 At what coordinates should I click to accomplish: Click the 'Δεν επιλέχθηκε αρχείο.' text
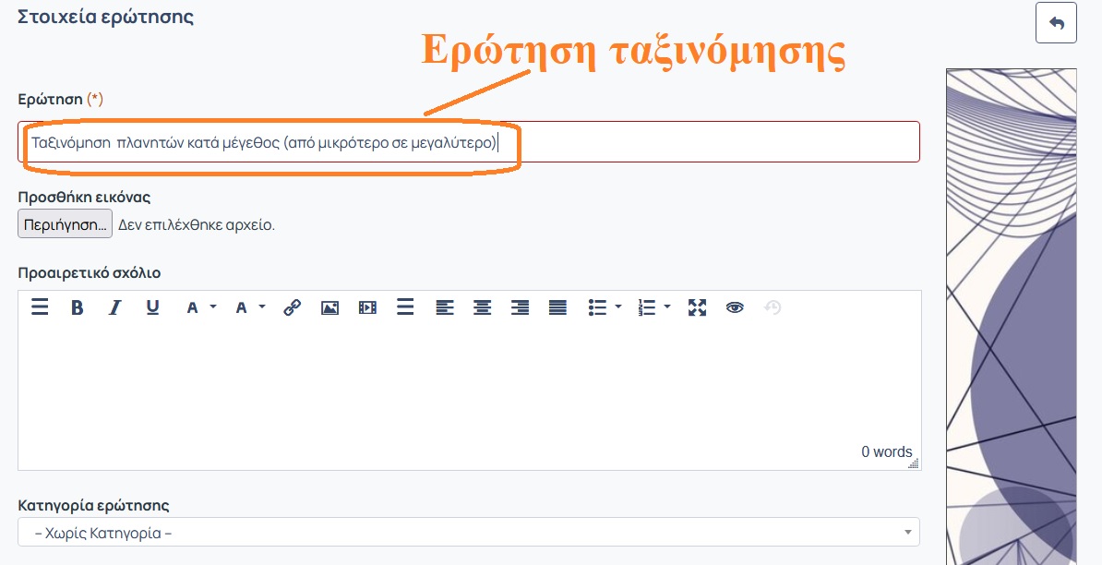click(x=197, y=225)
